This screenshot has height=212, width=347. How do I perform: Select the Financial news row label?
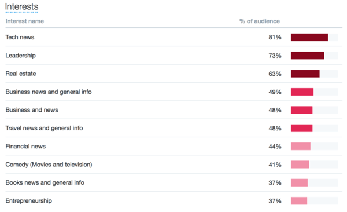(x=25, y=147)
